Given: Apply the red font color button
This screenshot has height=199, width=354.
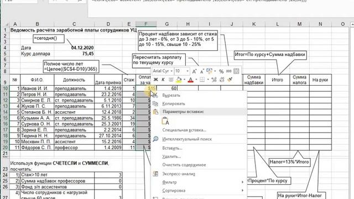Looking at the screenshot, I should click(190, 80).
